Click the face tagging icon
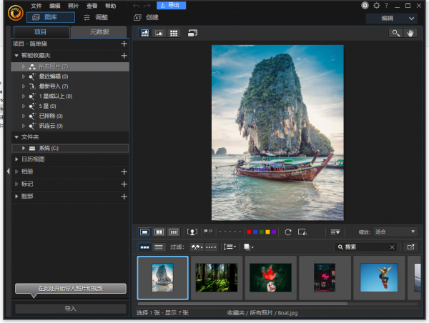Screen dimensions: 429x323 tap(192, 232)
